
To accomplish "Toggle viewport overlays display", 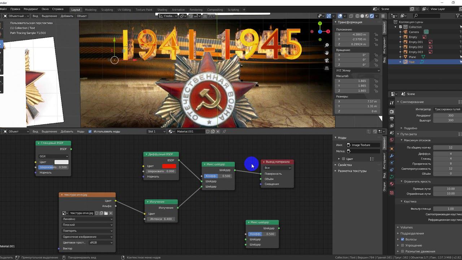I will pyautogui.click(x=340, y=16).
